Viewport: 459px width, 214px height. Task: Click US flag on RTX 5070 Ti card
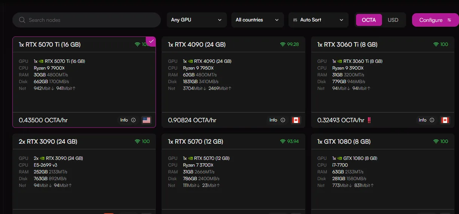pos(146,120)
